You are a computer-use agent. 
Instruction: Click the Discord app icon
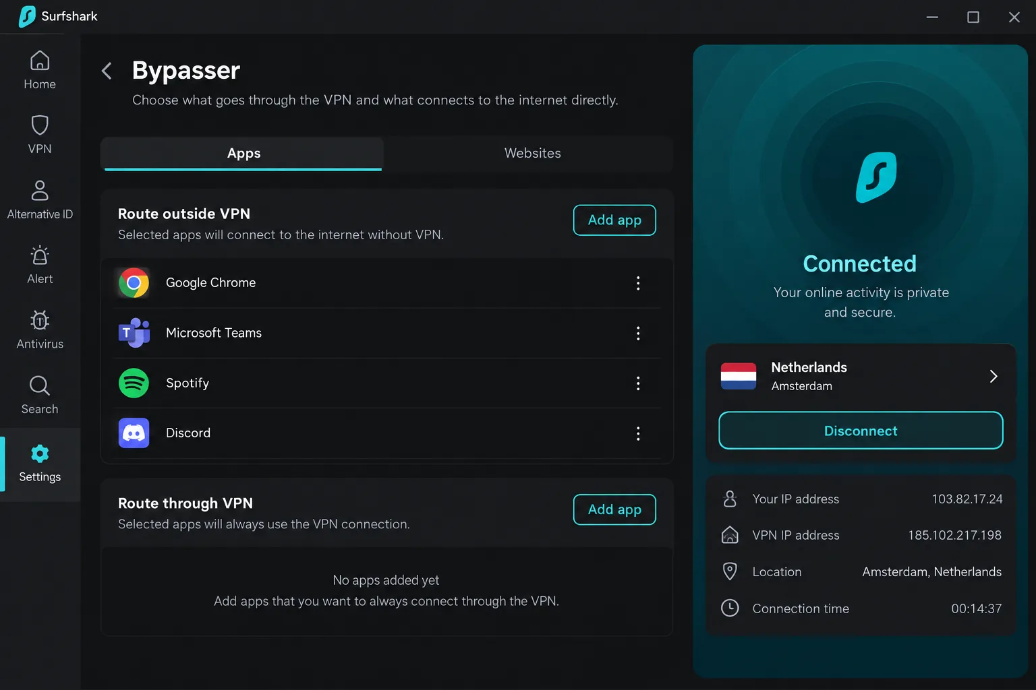pos(134,433)
